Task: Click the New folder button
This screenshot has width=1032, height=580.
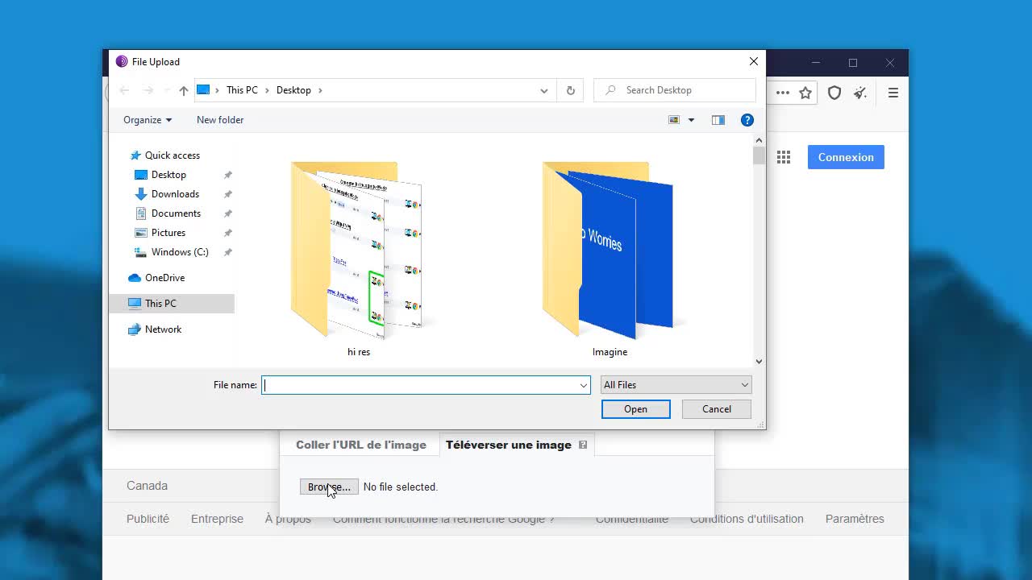Action: (x=220, y=120)
